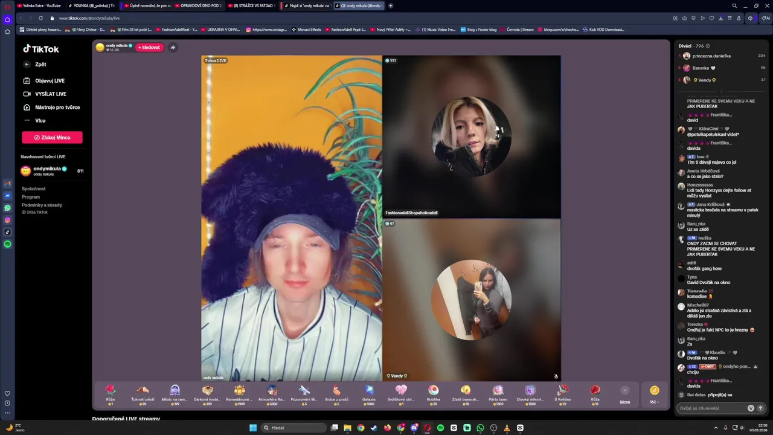Open ondy mikula streamer profile avatar

point(100,47)
